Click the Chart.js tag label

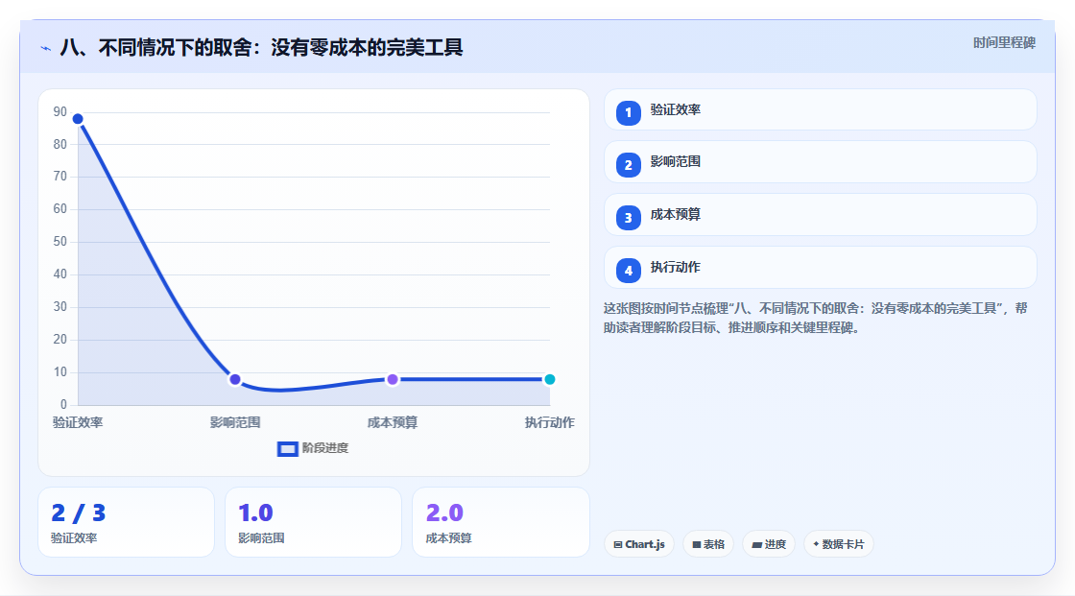pyautogui.click(x=644, y=544)
